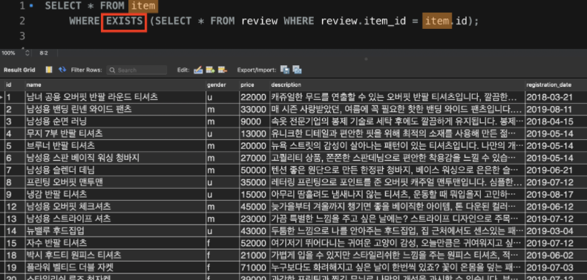
Task: Click the date cell 2018-04-15
Action: [x=556, y=121]
